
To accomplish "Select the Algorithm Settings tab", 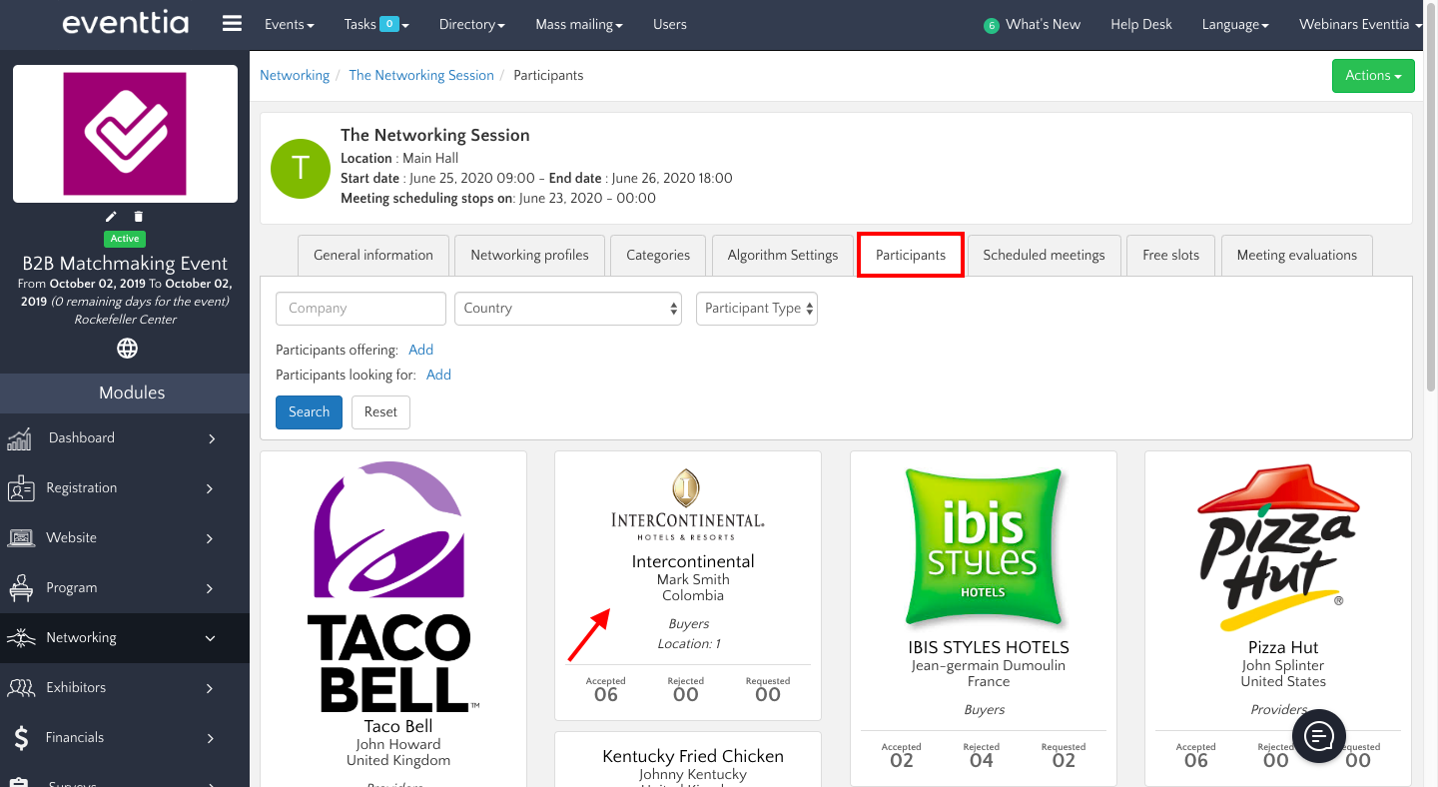I will [x=782, y=256].
